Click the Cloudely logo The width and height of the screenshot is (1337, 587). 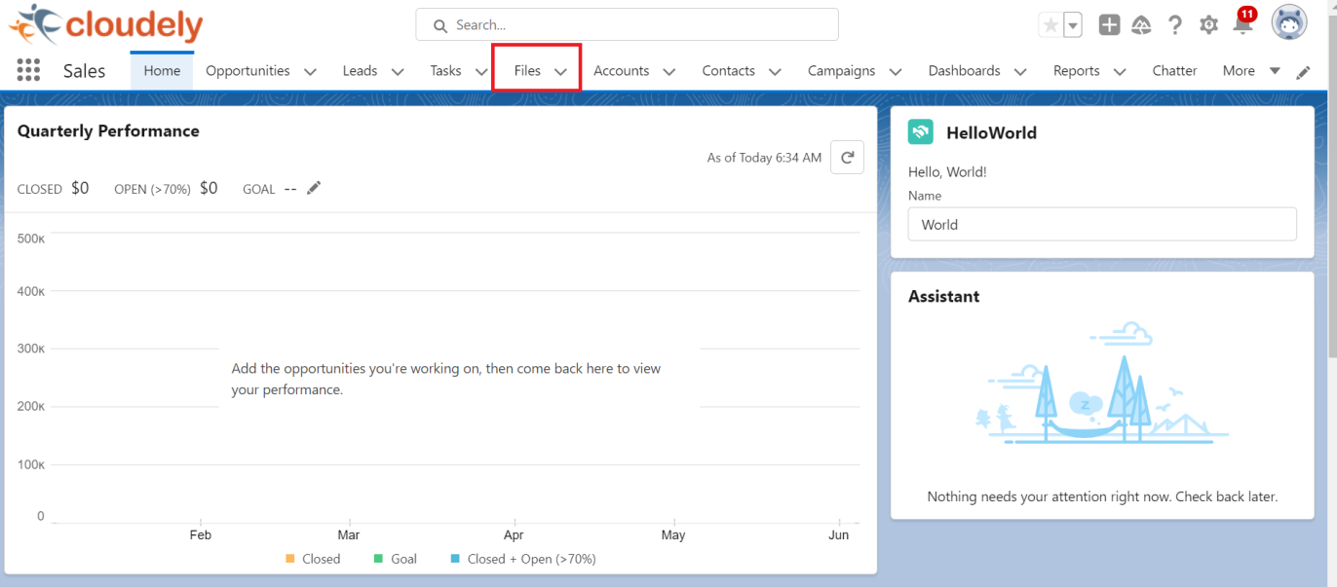click(106, 25)
